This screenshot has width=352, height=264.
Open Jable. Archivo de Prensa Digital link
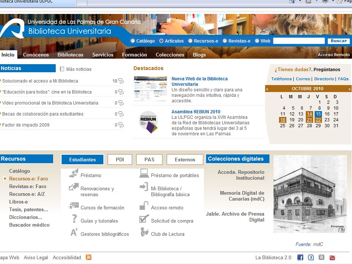click(x=235, y=217)
